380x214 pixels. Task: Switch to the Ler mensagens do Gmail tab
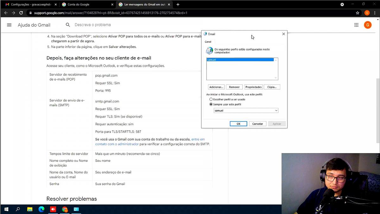tap(144, 4)
